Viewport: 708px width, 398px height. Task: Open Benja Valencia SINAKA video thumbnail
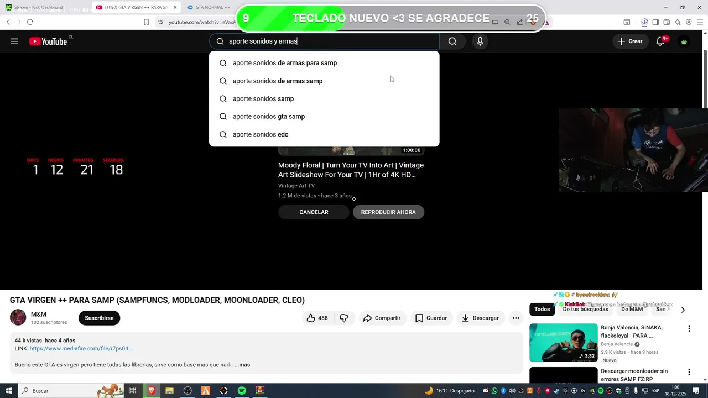point(563,343)
